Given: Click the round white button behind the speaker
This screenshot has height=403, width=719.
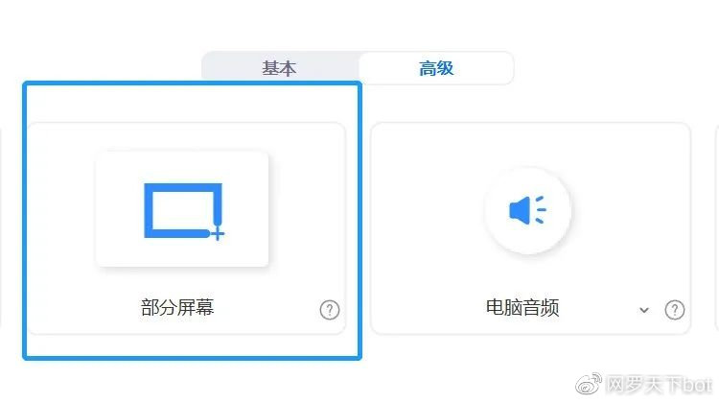Looking at the screenshot, I should [527, 210].
